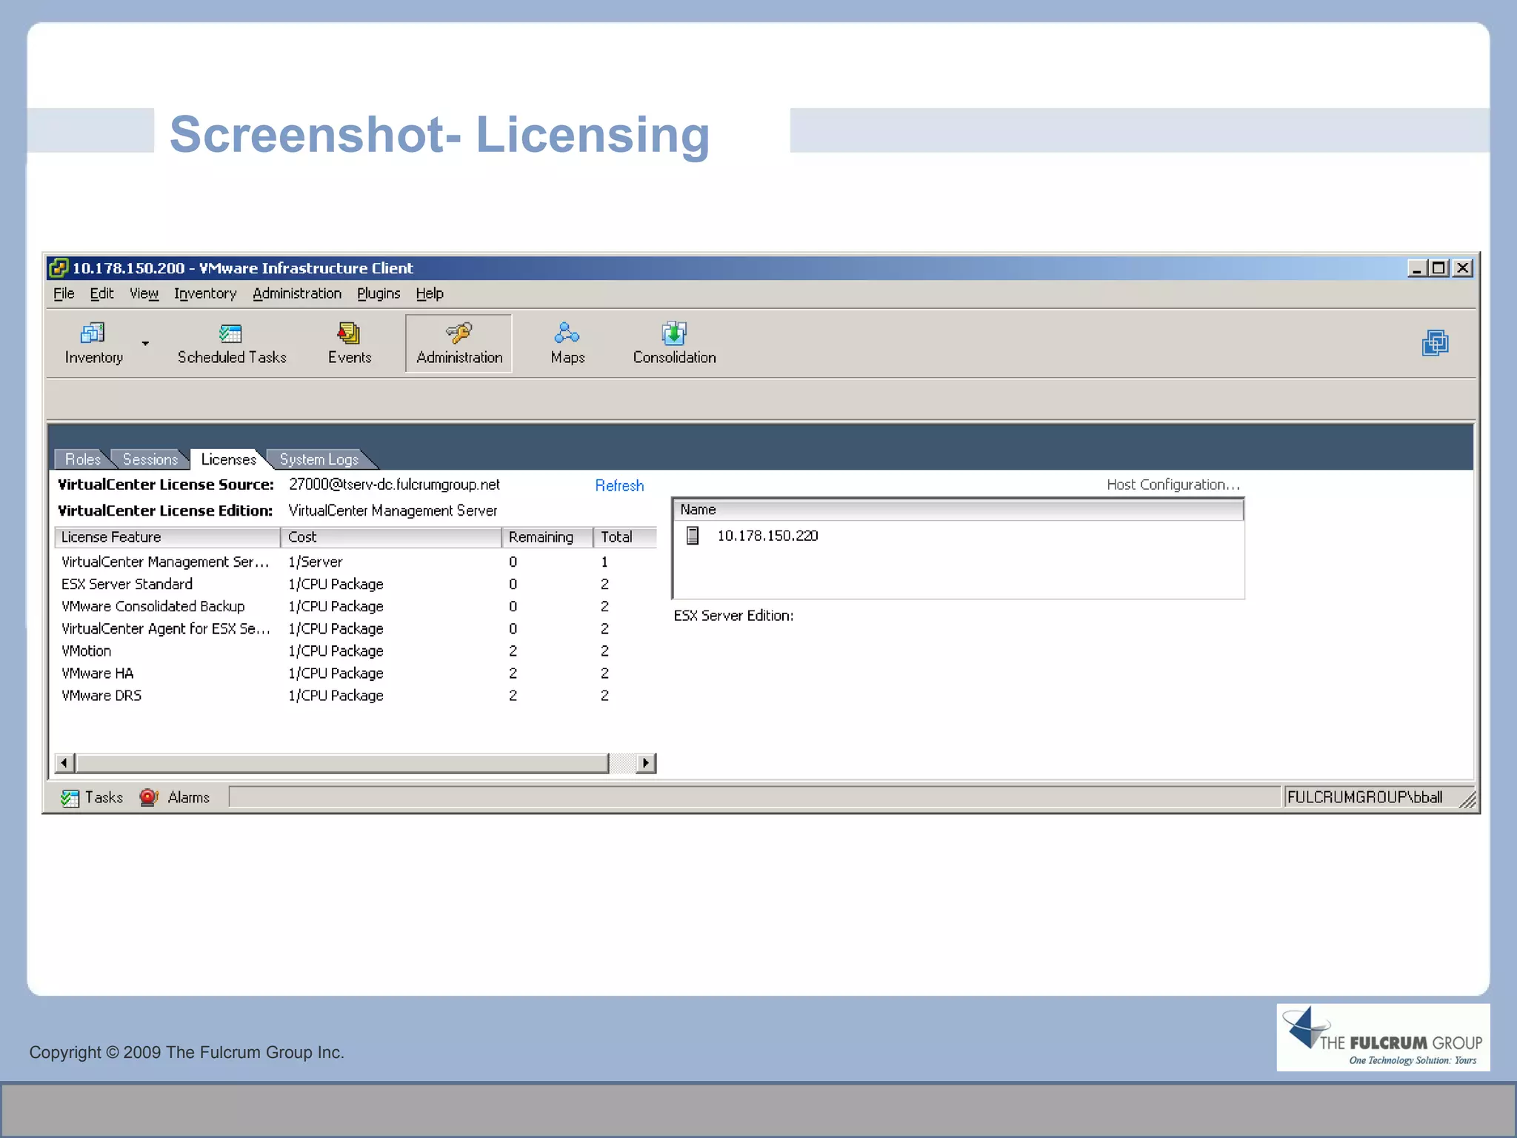Open the Inventory menu
Screen dimensions: 1517x1138
coord(205,293)
